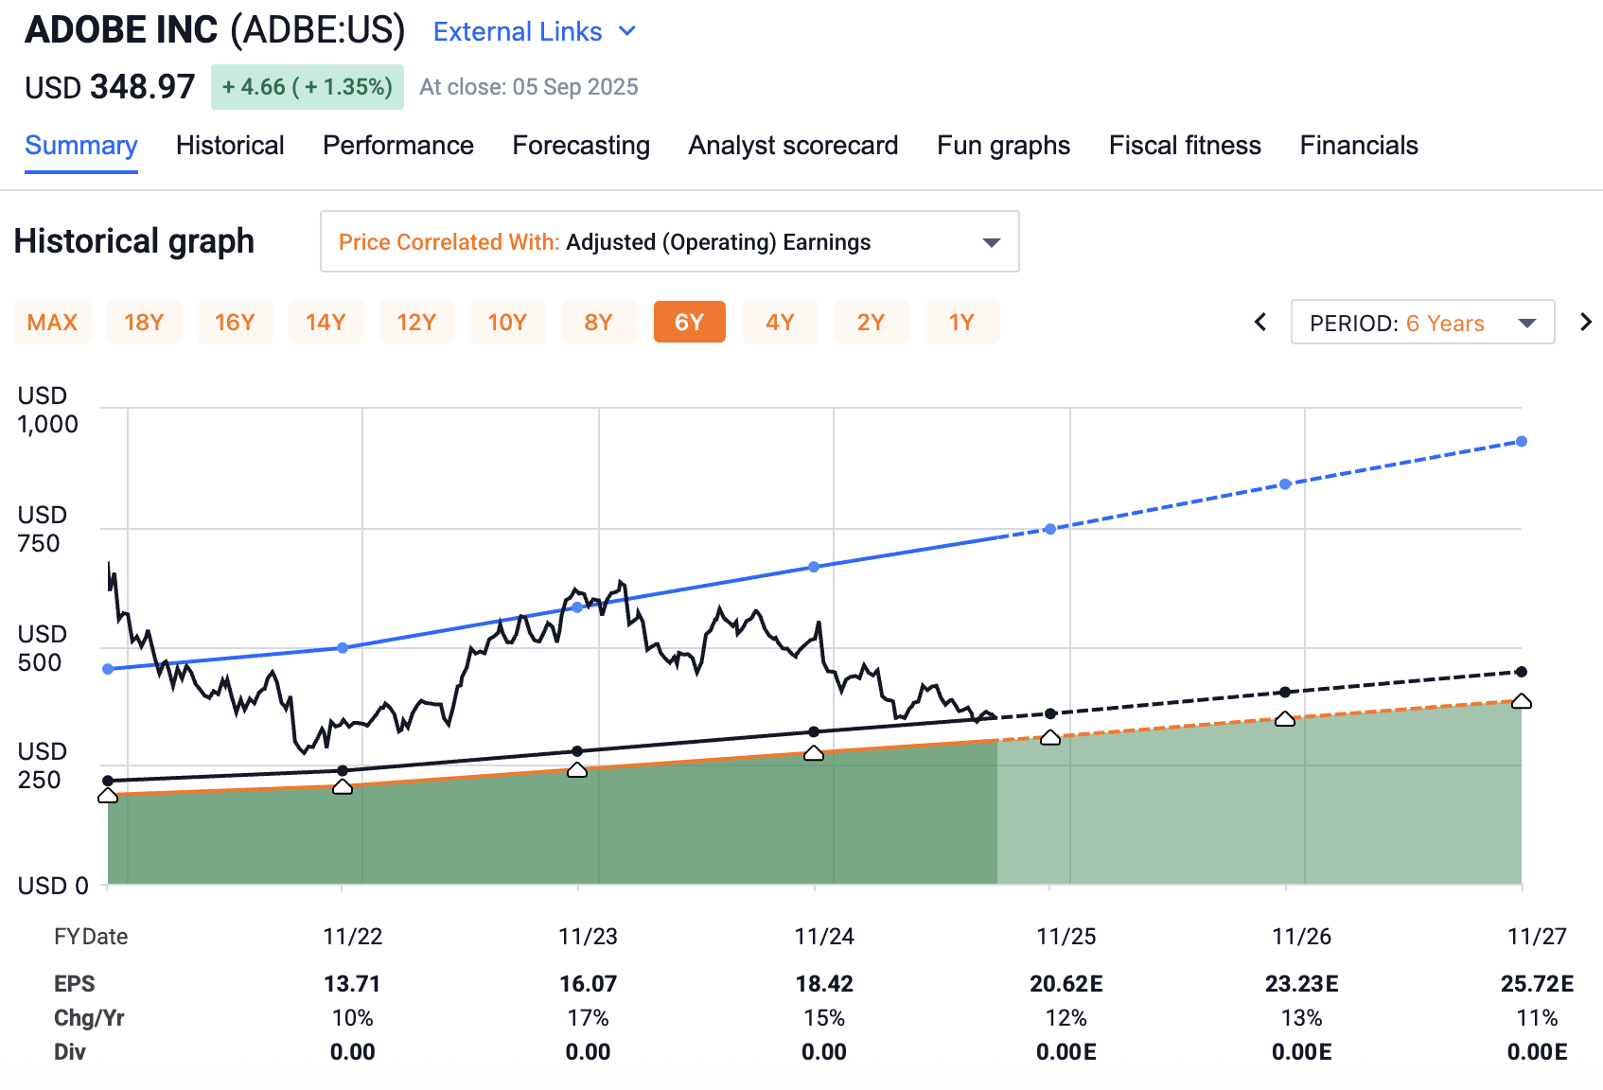Image resolution: width=1603 pixels, height=1090 pixels.
Task: Click the black data point at 11/26
Action: [x=1285, y=693]
